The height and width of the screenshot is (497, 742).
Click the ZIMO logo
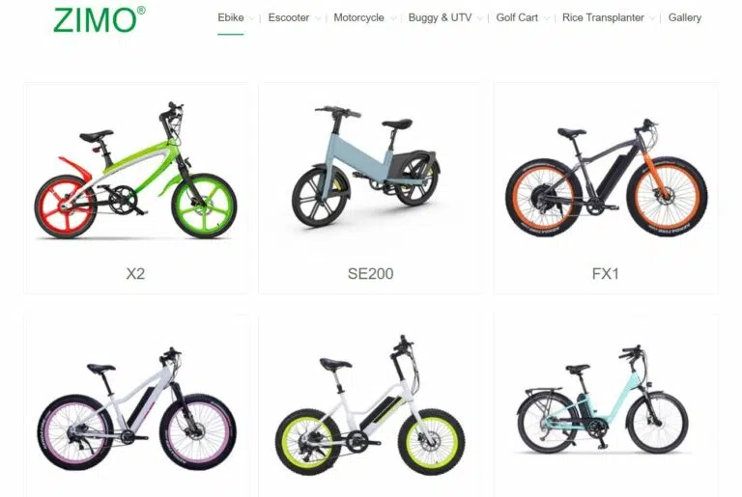pyautogui.click(x=100, y=20)
